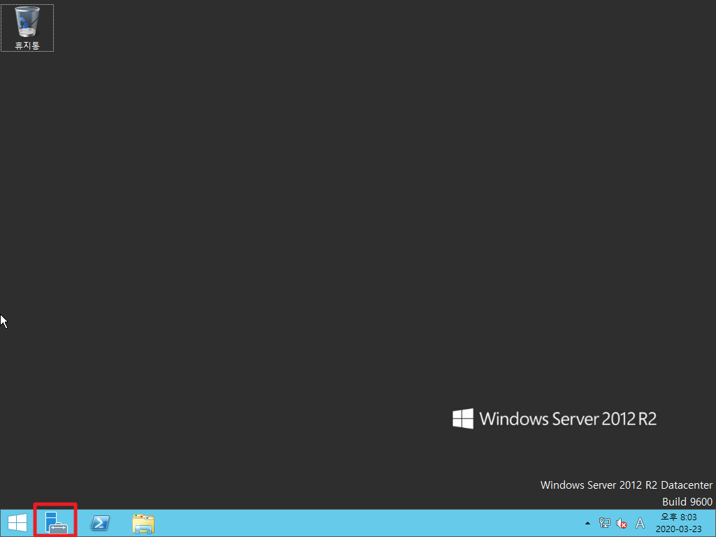Click the muted volume speaker icon
The height and width of the screenshot is (537, 716).
(x=622, y=523)
